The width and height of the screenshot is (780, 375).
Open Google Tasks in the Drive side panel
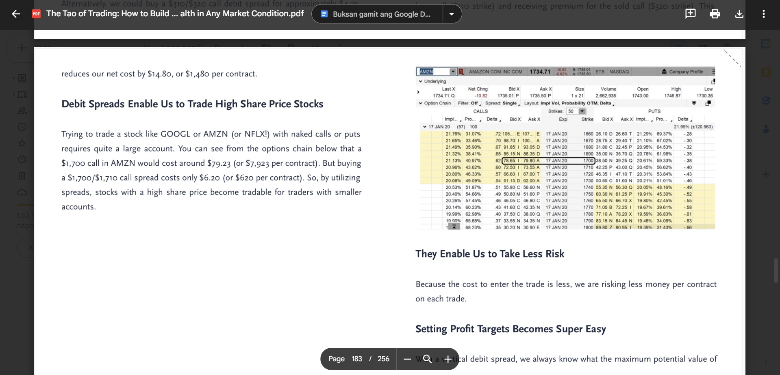click(x=766, y=101)
